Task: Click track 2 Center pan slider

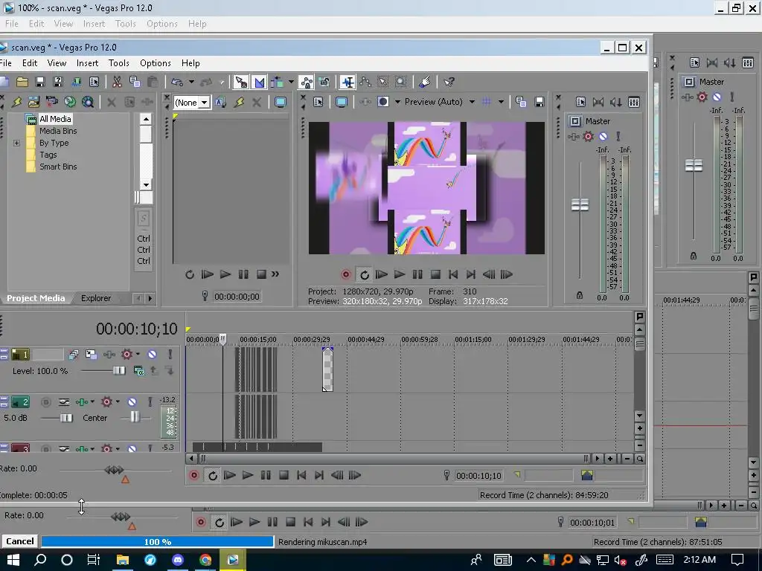Action: tap(135, 416)
